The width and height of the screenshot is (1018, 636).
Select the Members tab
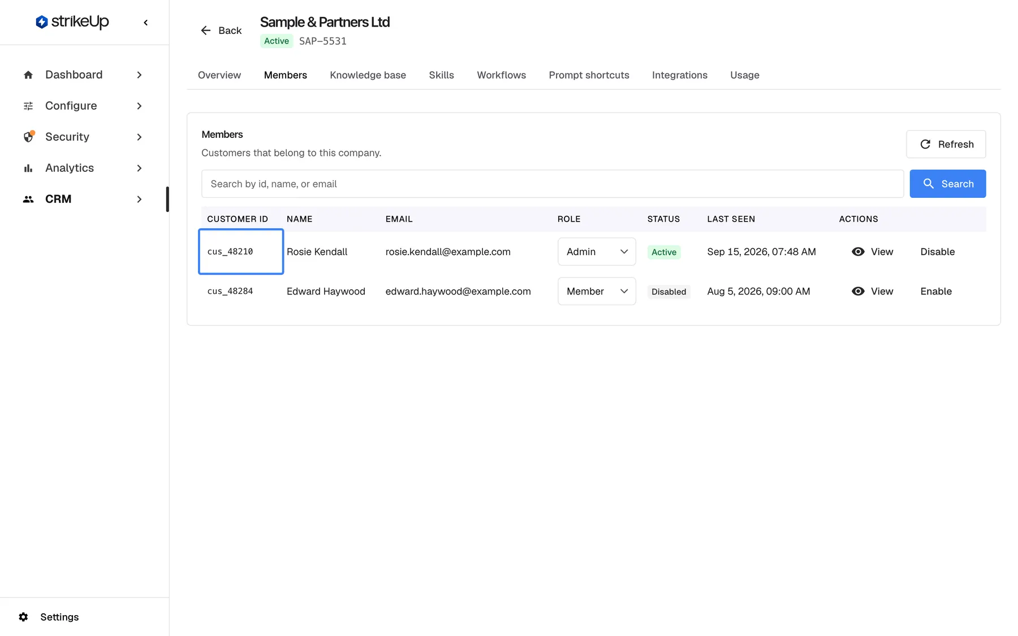(285, 75)
